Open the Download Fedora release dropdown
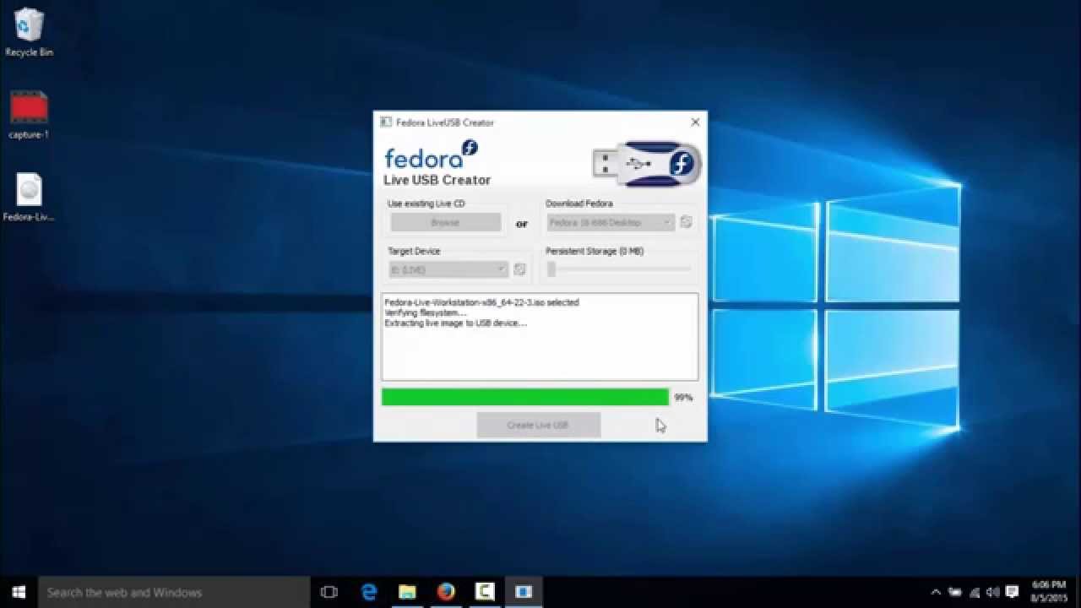The width and height of the screenshot is (1081, 608). point(610,222)
